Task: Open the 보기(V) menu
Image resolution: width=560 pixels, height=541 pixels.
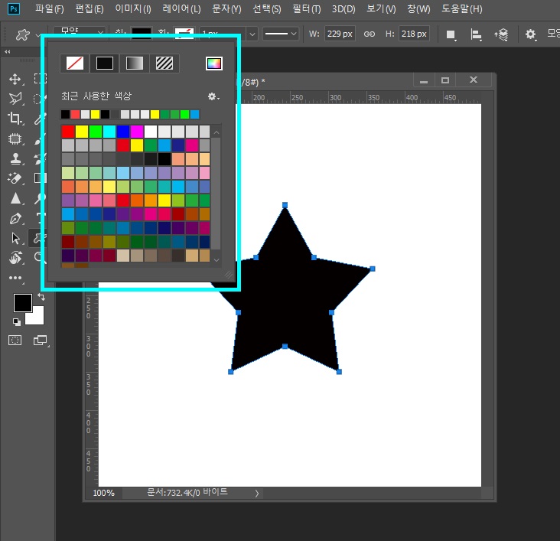Action: (381, 8)
